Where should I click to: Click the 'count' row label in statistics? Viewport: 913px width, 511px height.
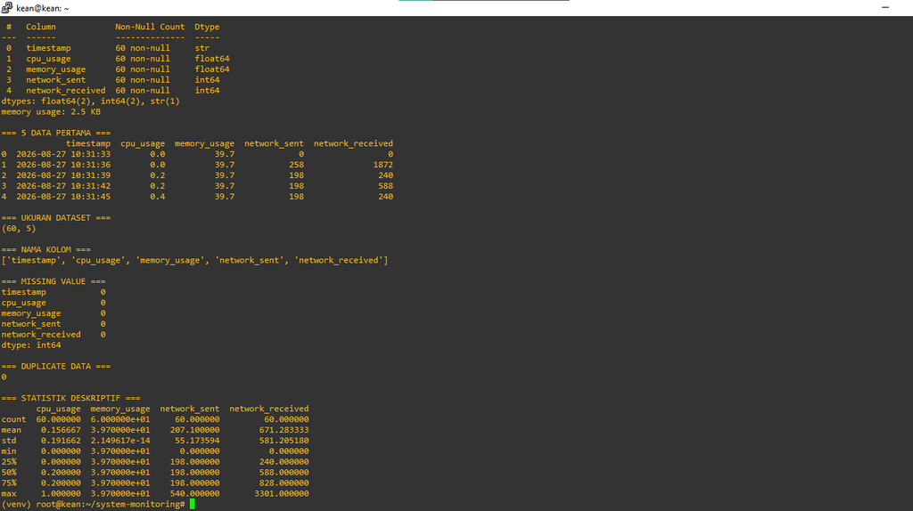[13, 419]
